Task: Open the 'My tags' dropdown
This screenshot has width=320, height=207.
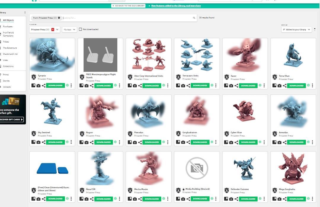Action: [70, 30]
